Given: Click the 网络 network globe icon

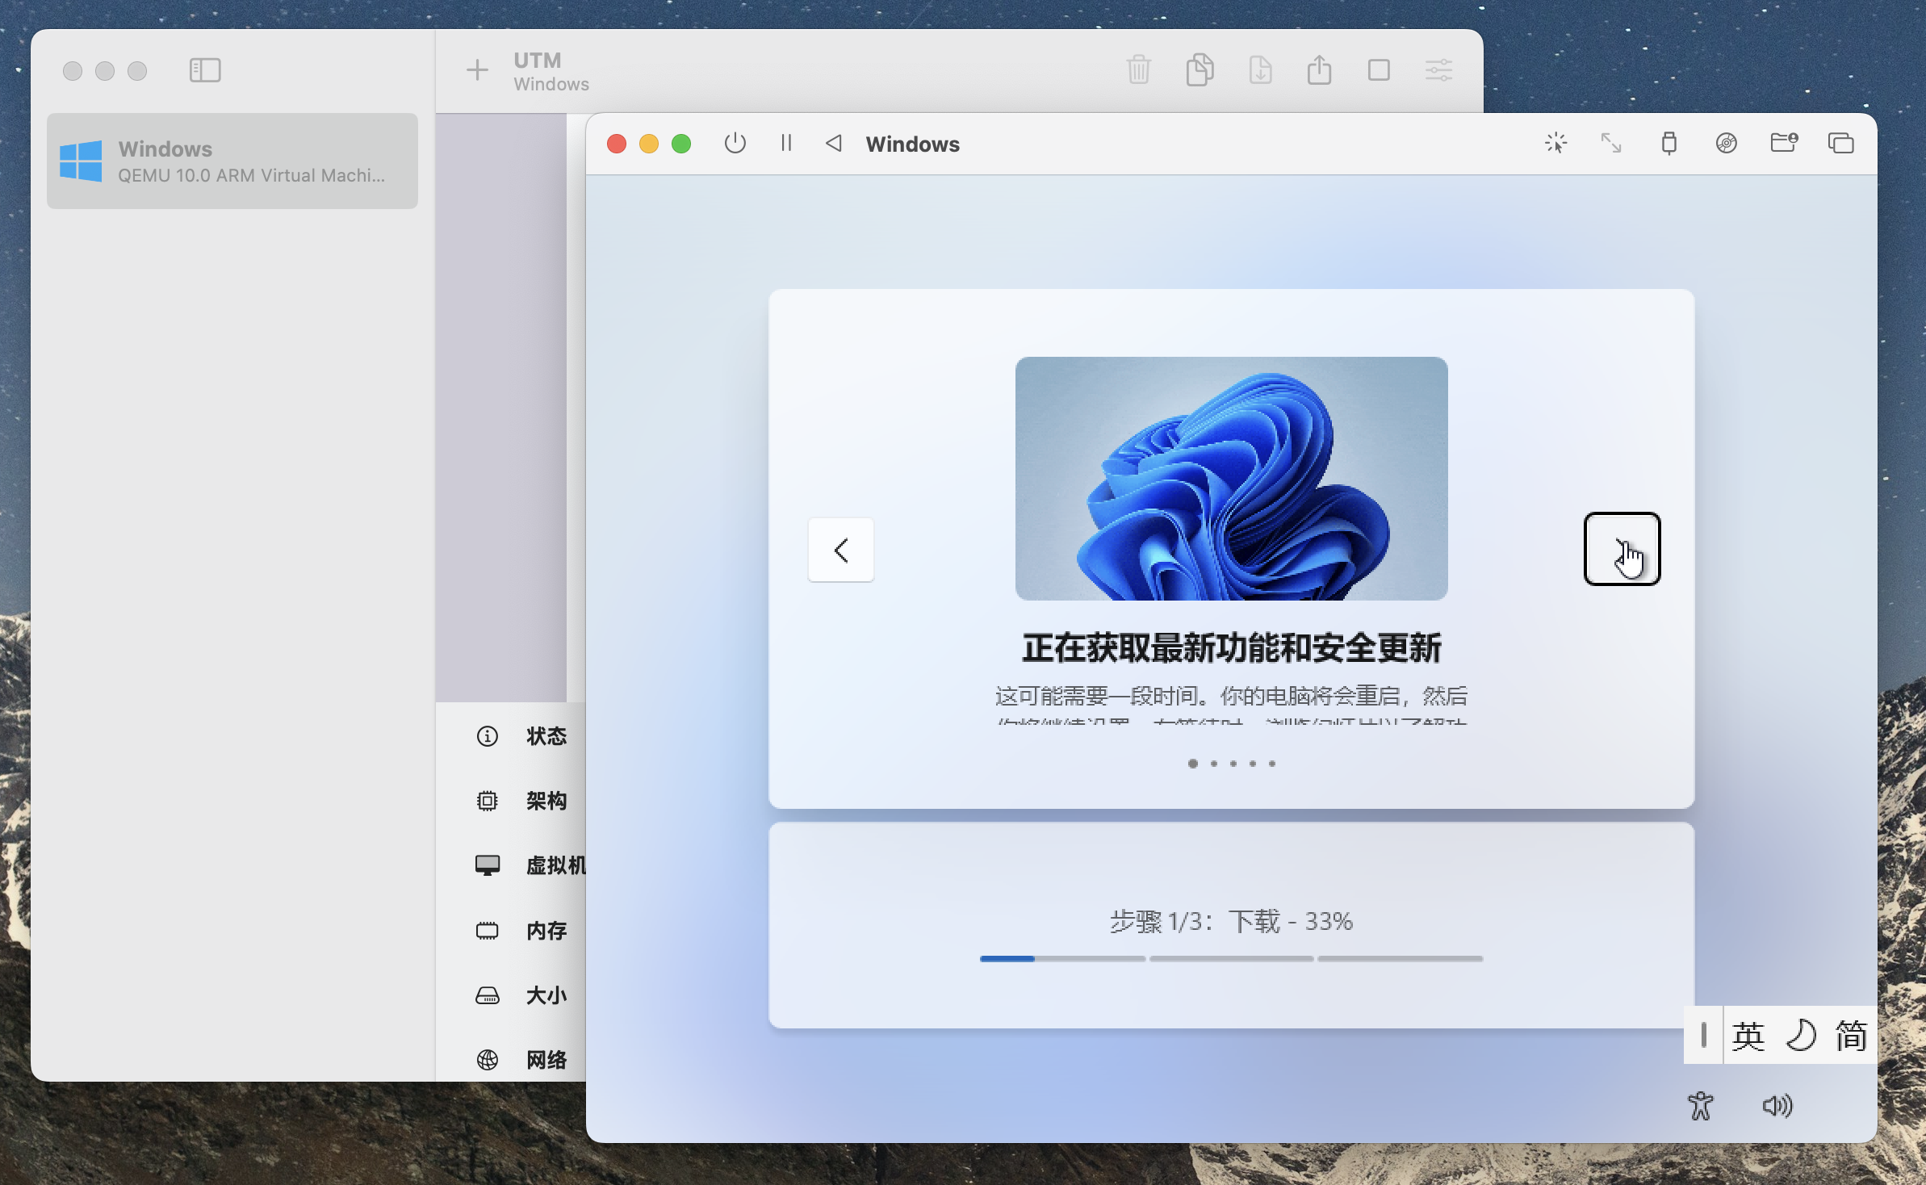Looking at the screenshot, I should 488,1060.
